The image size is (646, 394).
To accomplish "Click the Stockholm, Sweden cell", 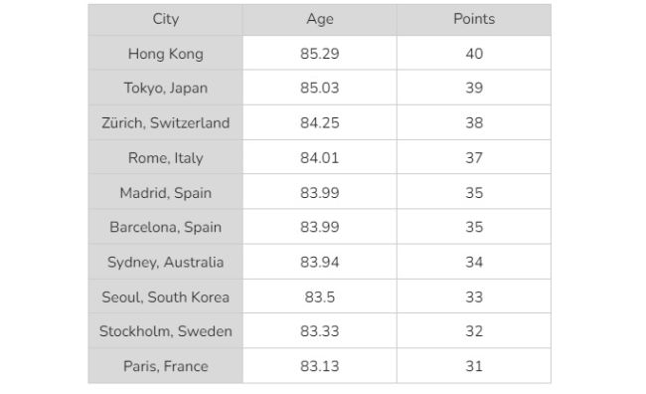I will coord(165,331).
